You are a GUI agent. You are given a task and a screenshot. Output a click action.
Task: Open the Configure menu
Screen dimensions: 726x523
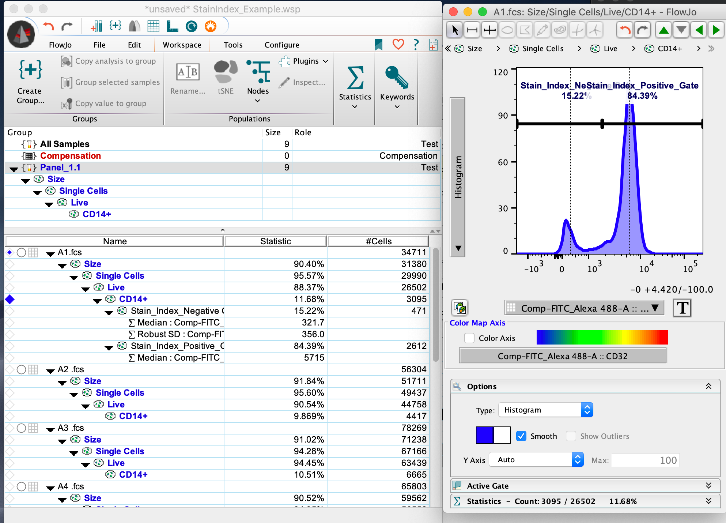point(281,45)
